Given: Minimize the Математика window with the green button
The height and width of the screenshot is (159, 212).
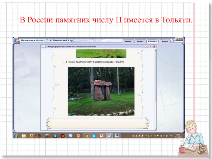Looking at the screenshot, I should coord(177,39).
